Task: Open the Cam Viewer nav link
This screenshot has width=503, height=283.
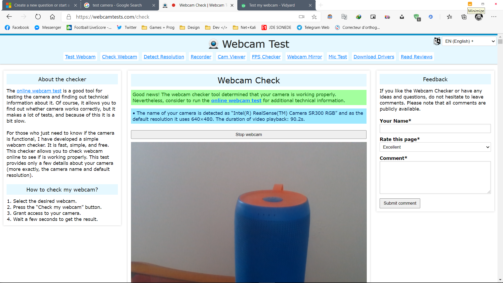Action: 232,57
